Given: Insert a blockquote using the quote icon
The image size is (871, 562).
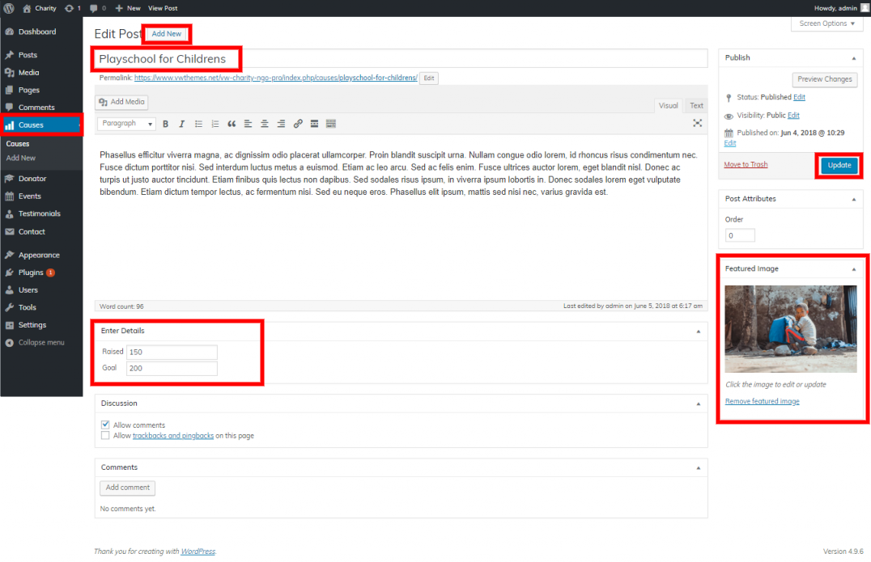Looking at the screenshot, I should point(232,124).
